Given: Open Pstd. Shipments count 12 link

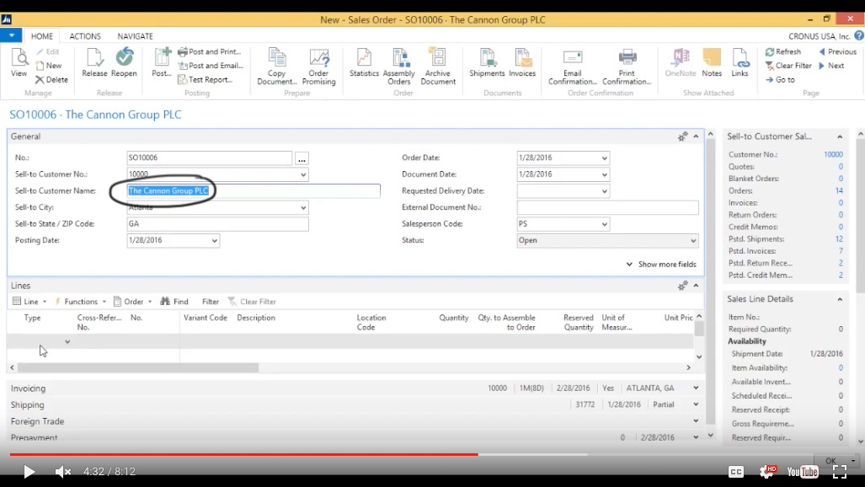Looking at the screenshot, I should pyautogui.click(x=839, y=239).
